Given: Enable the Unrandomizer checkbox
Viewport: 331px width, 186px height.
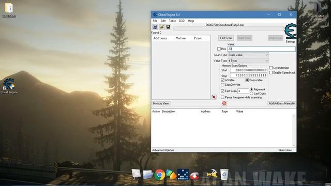Looking at the screenshot, I should click(271, 68).
